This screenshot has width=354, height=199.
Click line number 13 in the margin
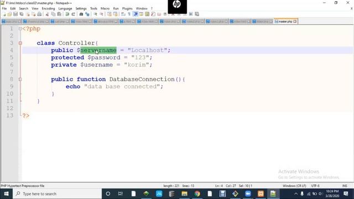point(10,116)
